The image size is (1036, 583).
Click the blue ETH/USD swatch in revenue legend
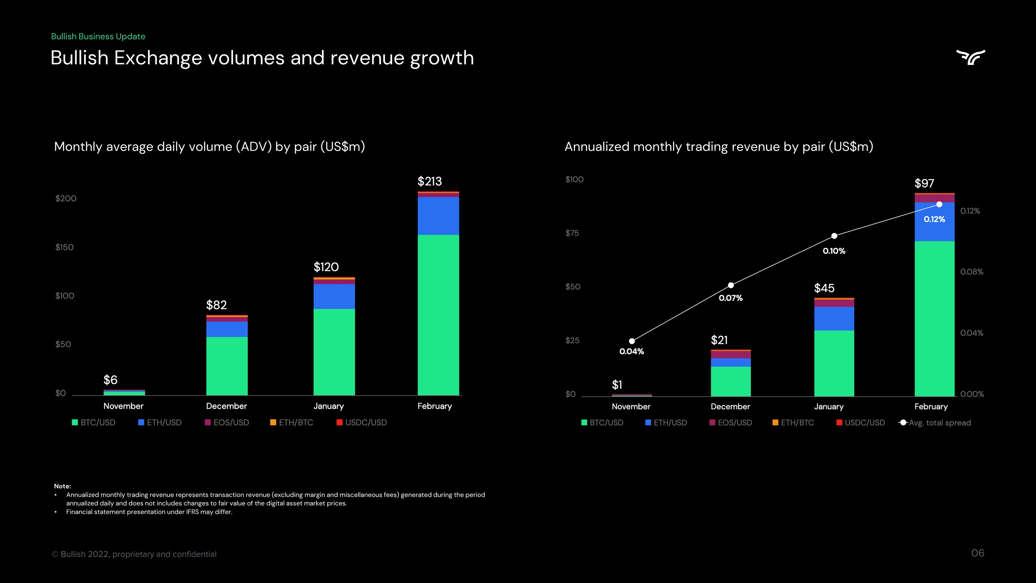coord(648,423)
